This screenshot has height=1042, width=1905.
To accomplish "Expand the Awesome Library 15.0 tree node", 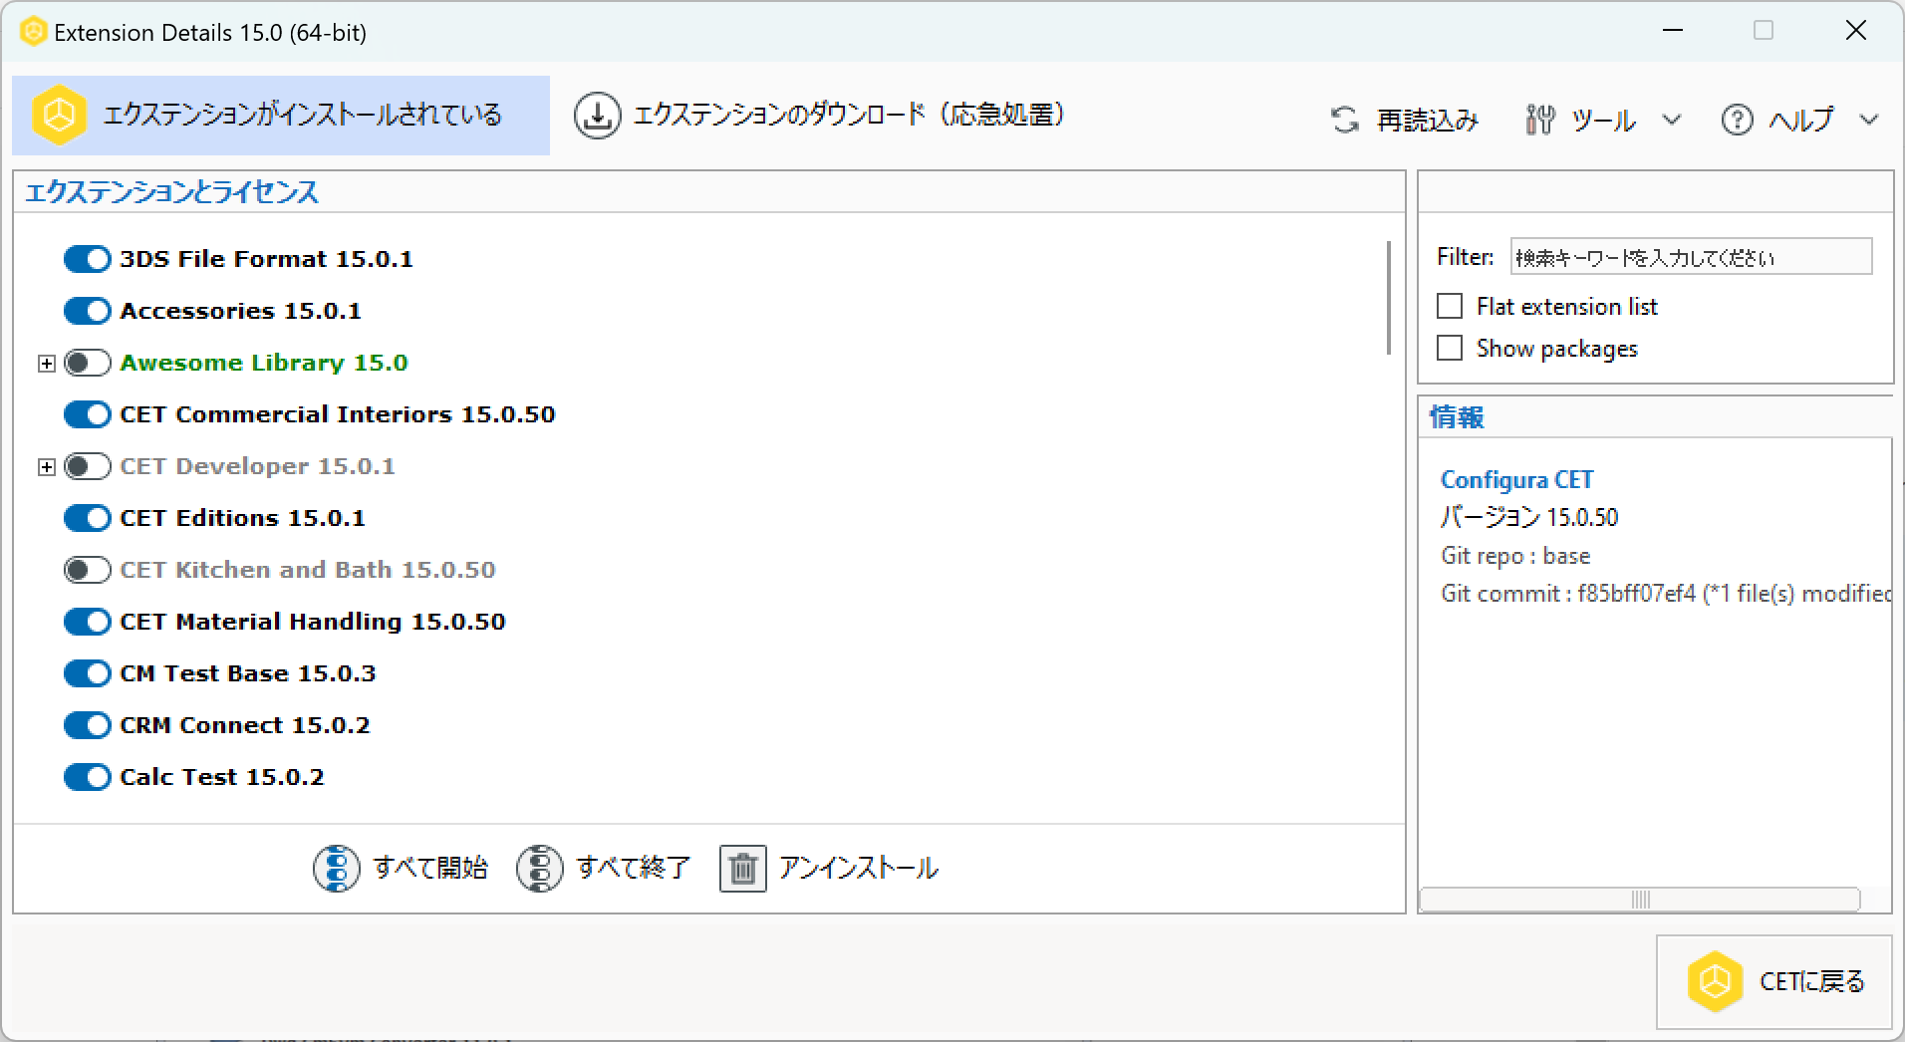I will pos(46,364).
